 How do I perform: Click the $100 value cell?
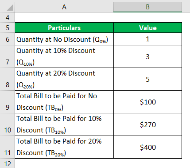coord(147,102)
